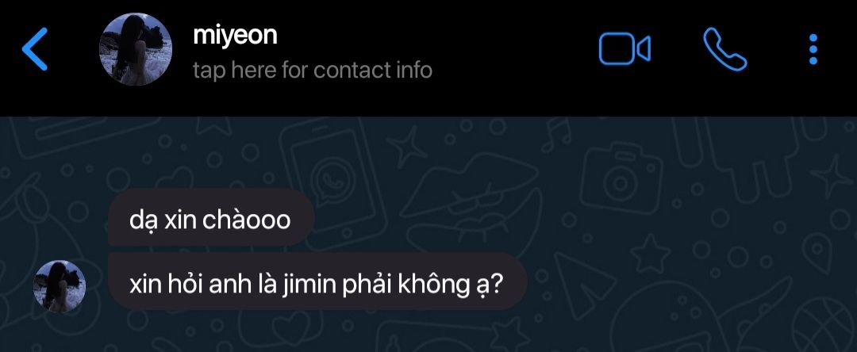
Task: Tap the left chevron beside the avatar
Action: [34, 49]
